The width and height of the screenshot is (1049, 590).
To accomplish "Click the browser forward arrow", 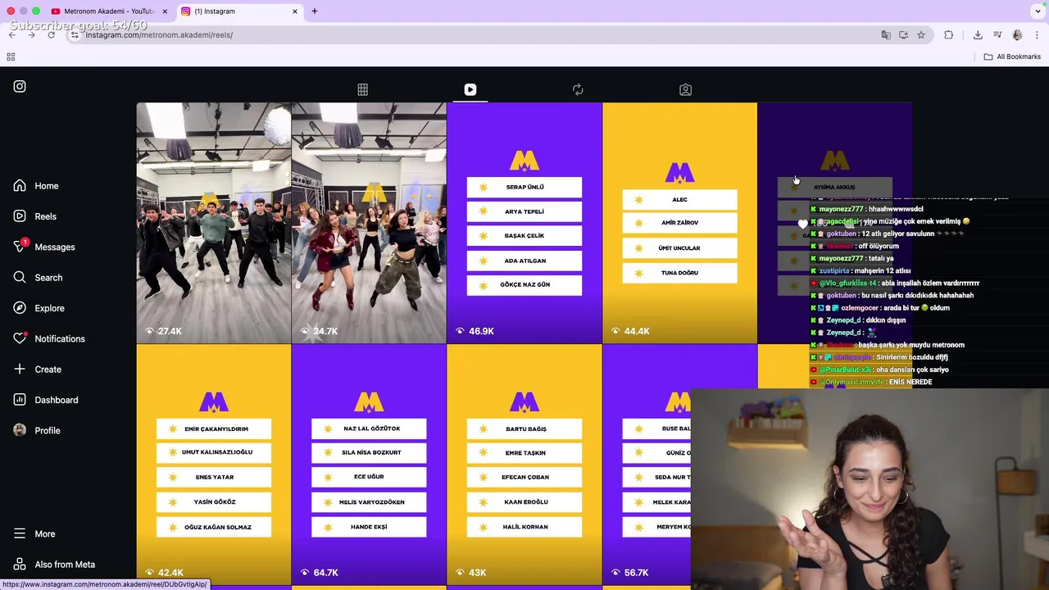I will 31,35.
